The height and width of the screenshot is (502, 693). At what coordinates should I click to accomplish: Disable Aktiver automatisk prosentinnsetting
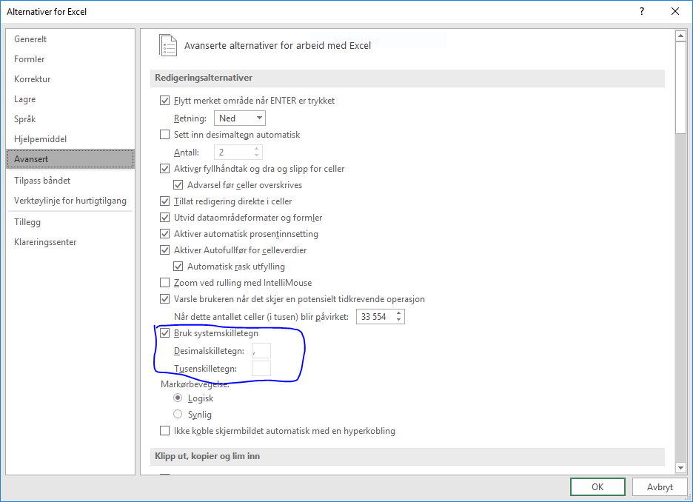pyautogui.click(x=164, y=234)
